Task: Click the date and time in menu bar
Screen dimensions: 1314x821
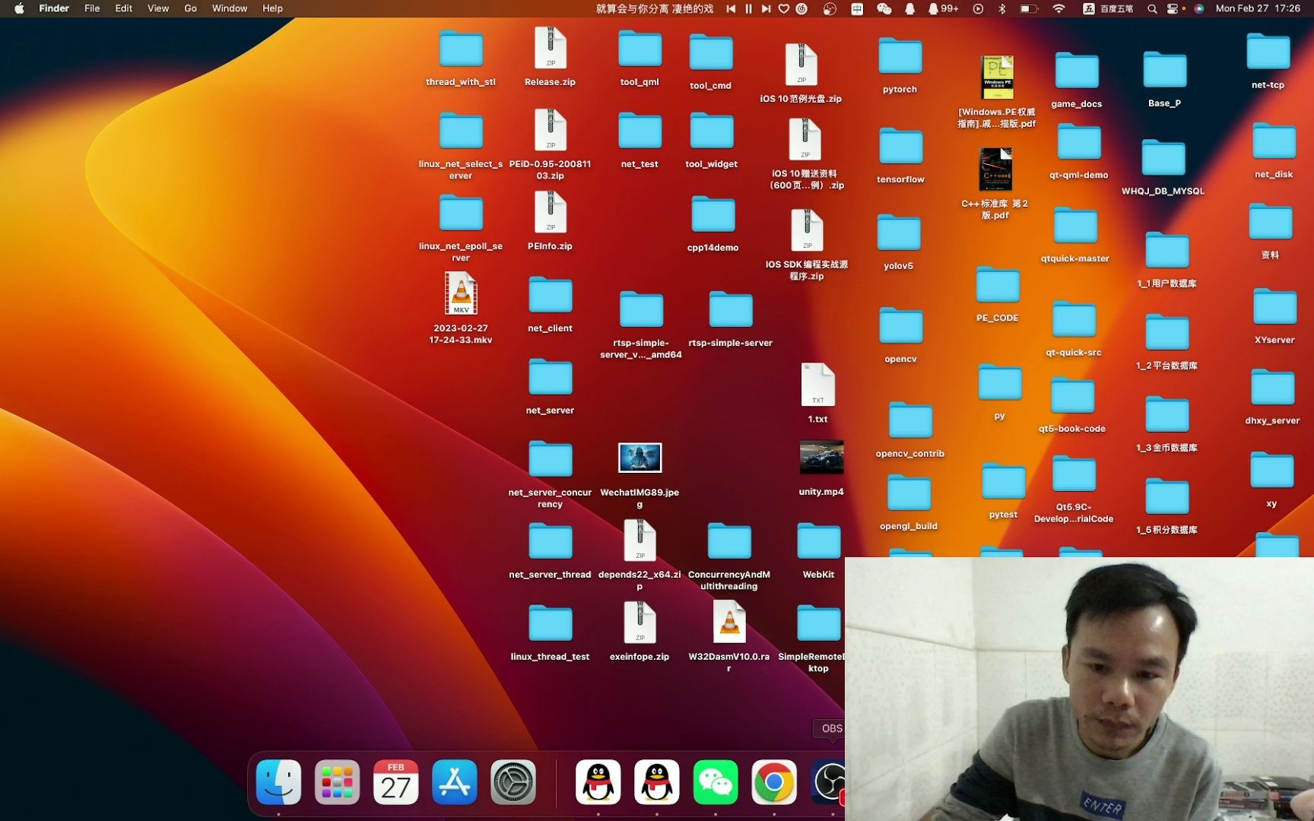Action: pos(1257,8)
